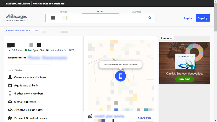Click the envelope icon beside 5 email addresses
The width and height of the screenshot is (217, 122).
pos(10,102)
